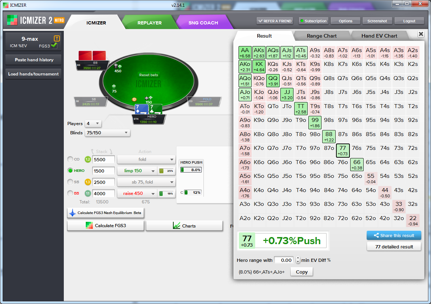Click Reset bets on the table
431x304 pixels.
click(149, 75)
